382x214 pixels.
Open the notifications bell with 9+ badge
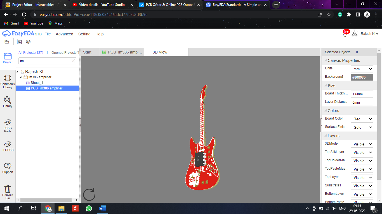click(345, 33)
